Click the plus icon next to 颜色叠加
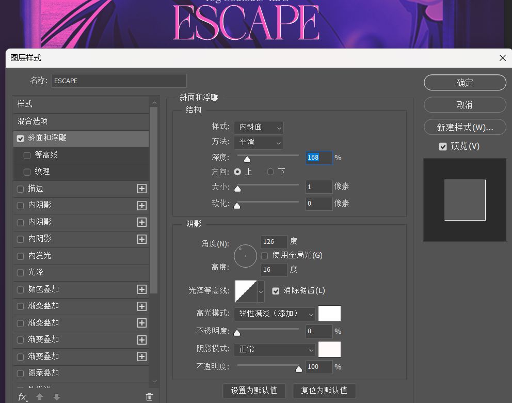This screenshot has width=512, height=403. (x=142, y=289)
